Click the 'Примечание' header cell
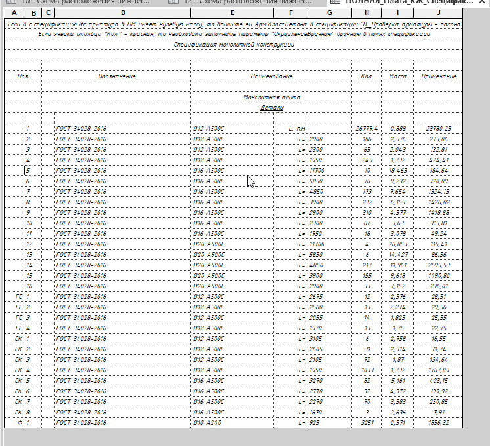 click(x=438, y=76)
